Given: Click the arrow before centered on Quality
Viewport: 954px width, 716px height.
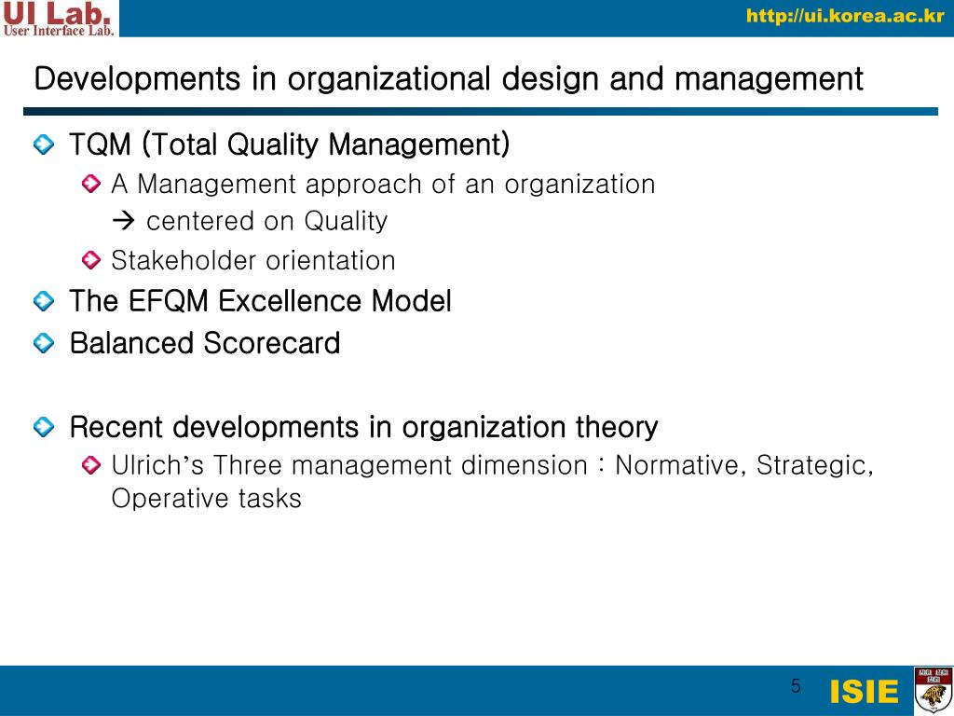Looking at the screenshot, I should [124, 221].
